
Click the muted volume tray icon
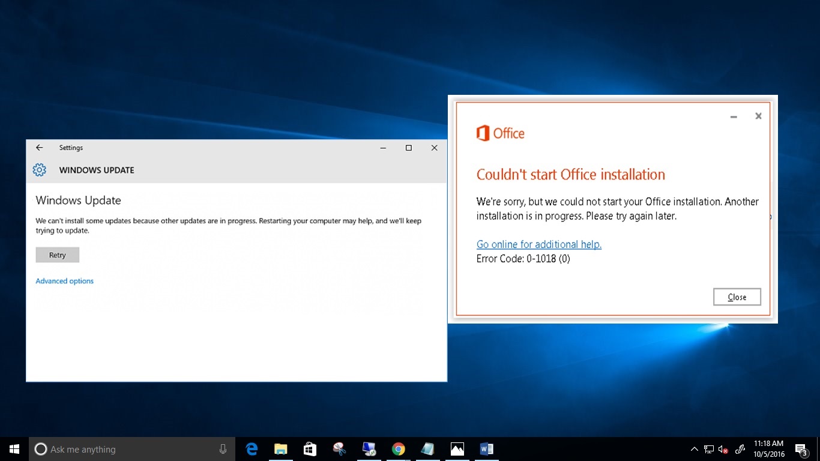click(x=723, y=449)
